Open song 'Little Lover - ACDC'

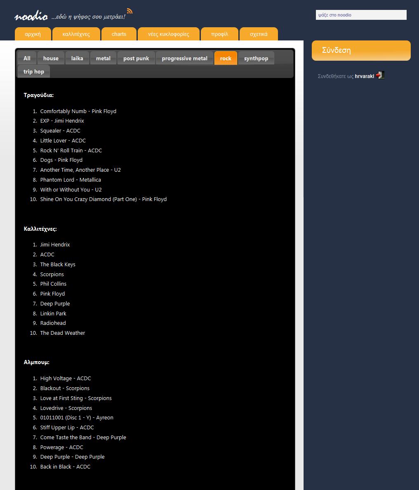point(63,141)
